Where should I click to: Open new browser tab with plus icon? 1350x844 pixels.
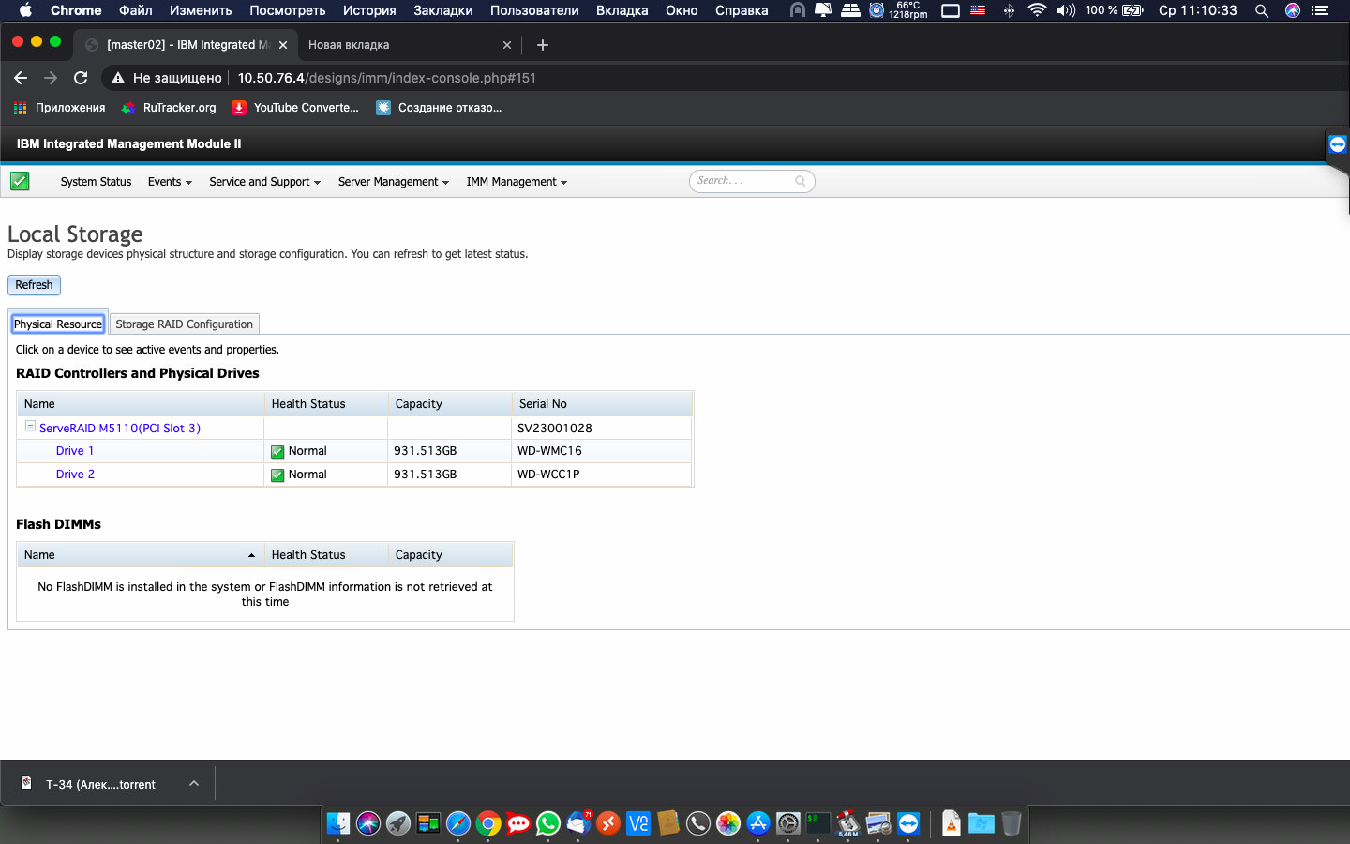click(543, 45)
